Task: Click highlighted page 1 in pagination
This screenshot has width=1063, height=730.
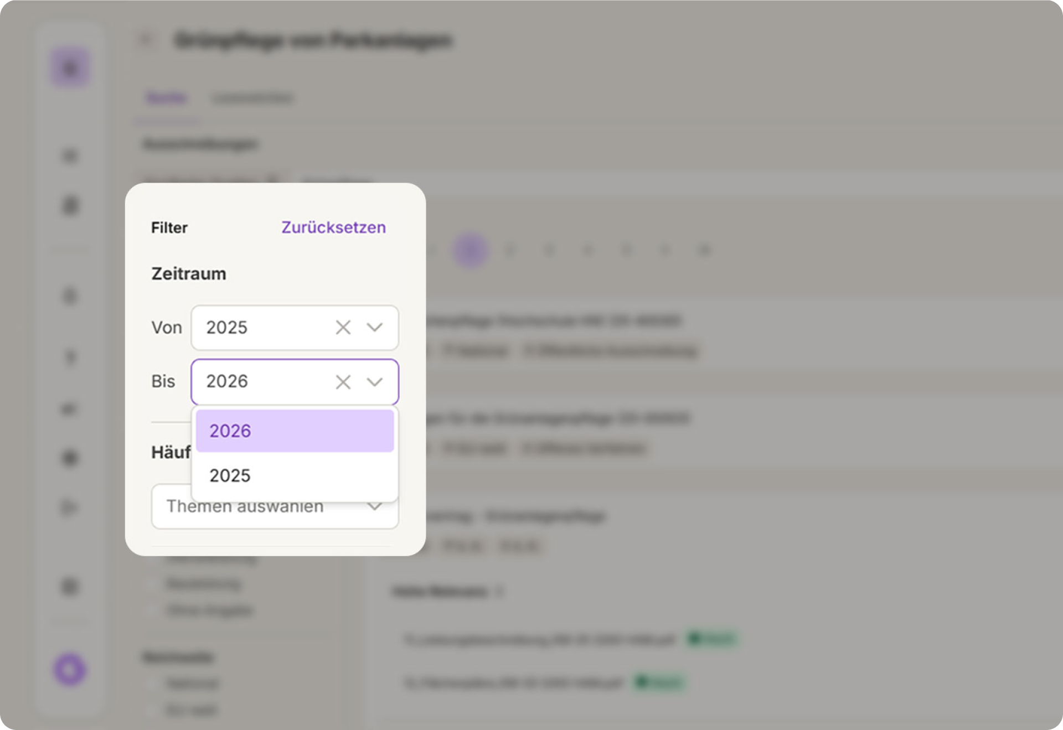Action: [471, 250]
